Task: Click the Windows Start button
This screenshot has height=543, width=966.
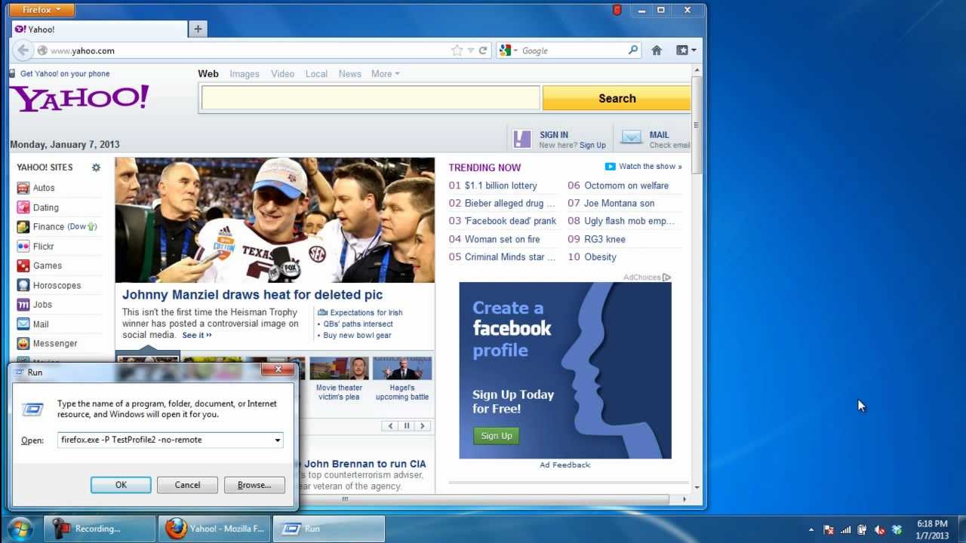Action: pos(20,528)
